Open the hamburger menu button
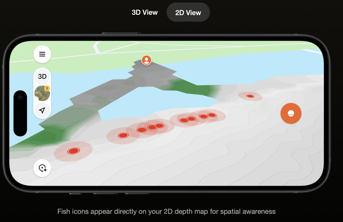343x222 pixels. point(42,54)
